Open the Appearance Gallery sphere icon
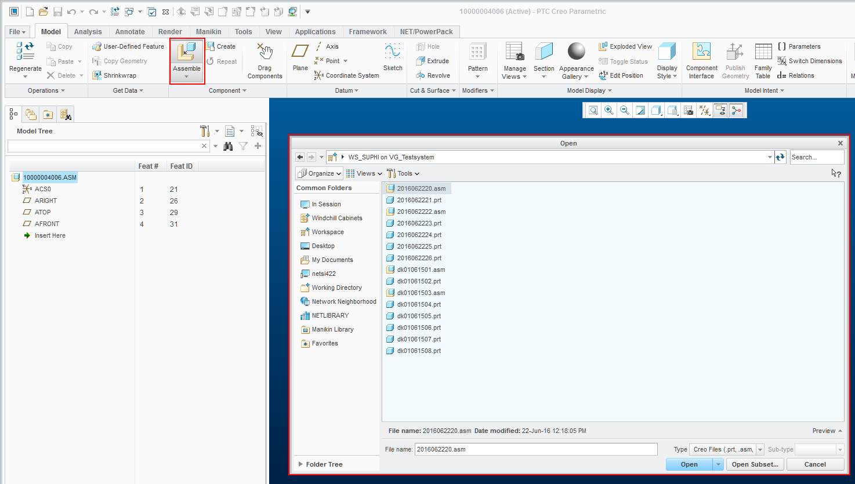This screenshot has height=484, width=855. pos(576,52)
